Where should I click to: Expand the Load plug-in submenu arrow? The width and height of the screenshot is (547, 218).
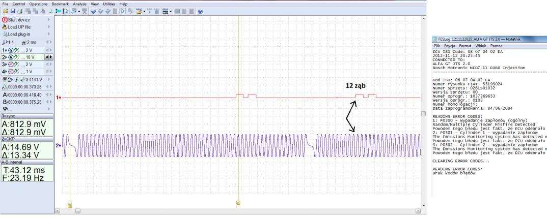click(x=48, y=35)
